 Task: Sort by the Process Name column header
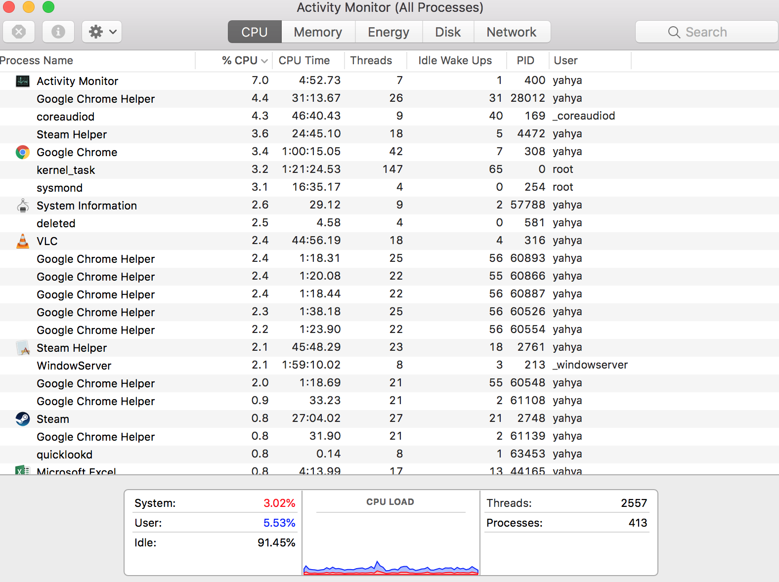point(97,60)
